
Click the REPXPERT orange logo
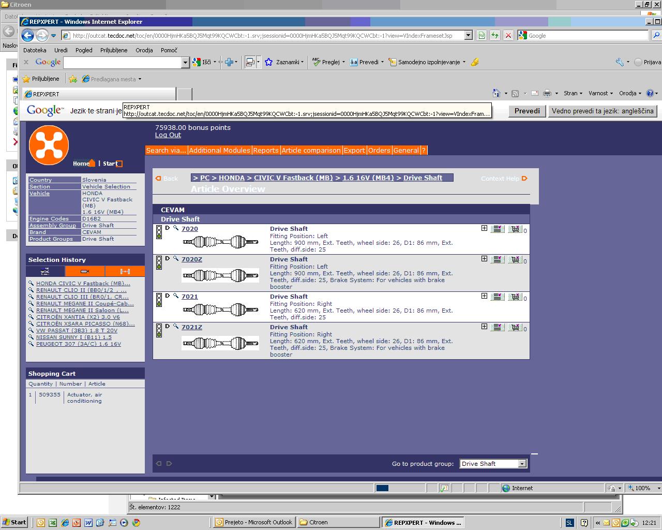(x=49, y=145)
